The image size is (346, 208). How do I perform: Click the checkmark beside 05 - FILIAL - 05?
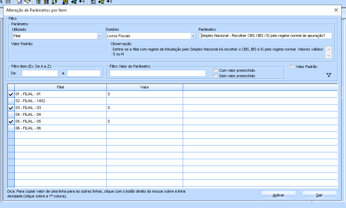[x=11, y=121]
